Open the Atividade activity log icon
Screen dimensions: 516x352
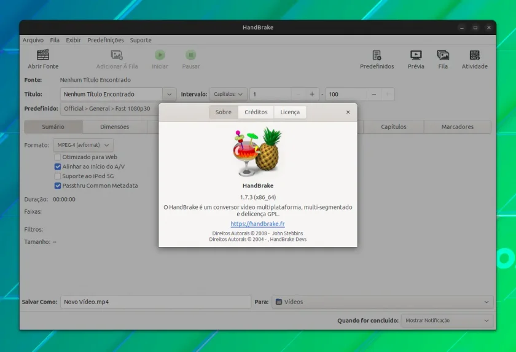point(474,55)
